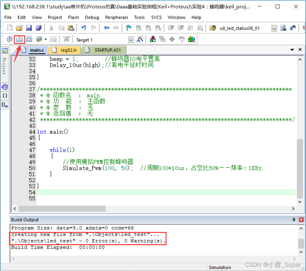
Task: Download to flash with LOAD icon
Action: 66,39
